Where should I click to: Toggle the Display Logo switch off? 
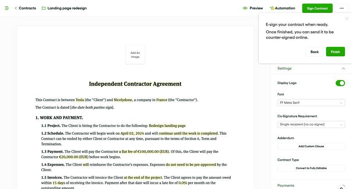coord(340,83)
